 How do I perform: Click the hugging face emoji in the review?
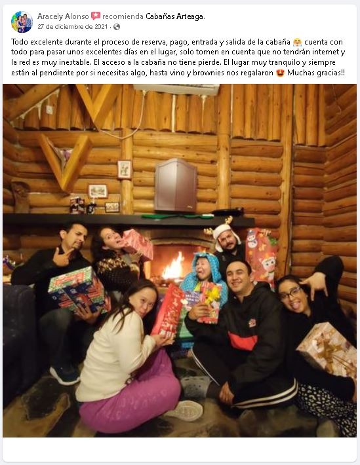pyautogui.click(x=297, y=42)
